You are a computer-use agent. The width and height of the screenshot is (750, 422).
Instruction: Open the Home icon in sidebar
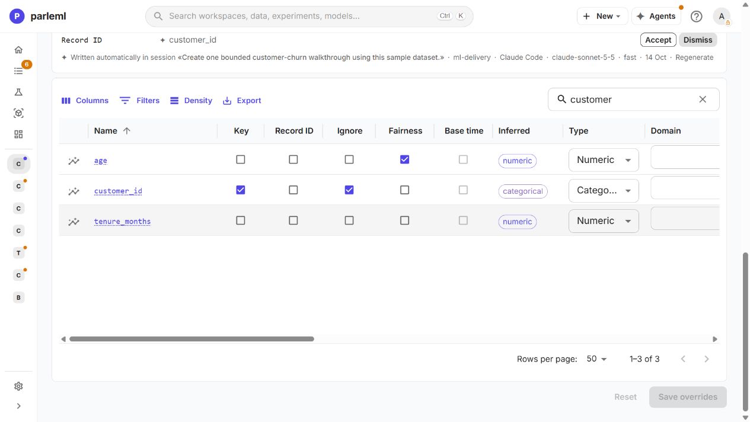pos(18,50)
